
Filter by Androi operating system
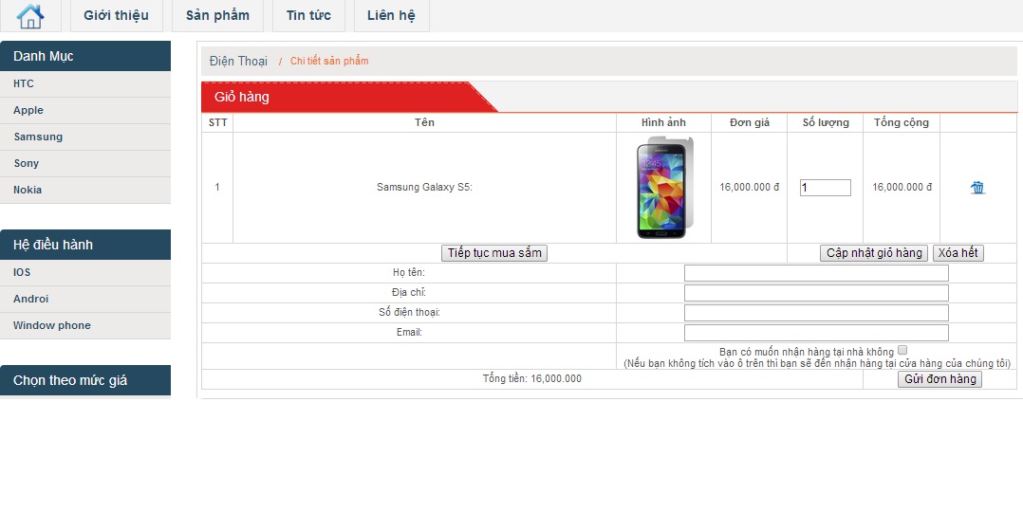[x=85, y=300]
